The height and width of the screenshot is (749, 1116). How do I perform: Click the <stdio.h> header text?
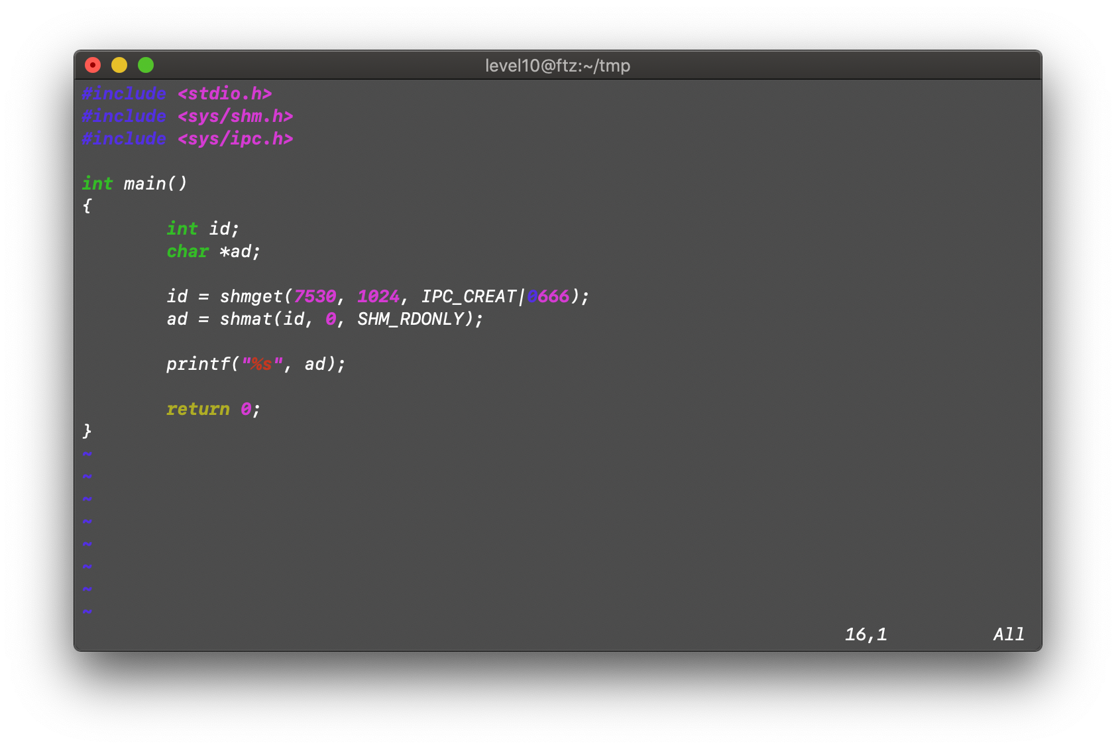(x=225, y=93)
